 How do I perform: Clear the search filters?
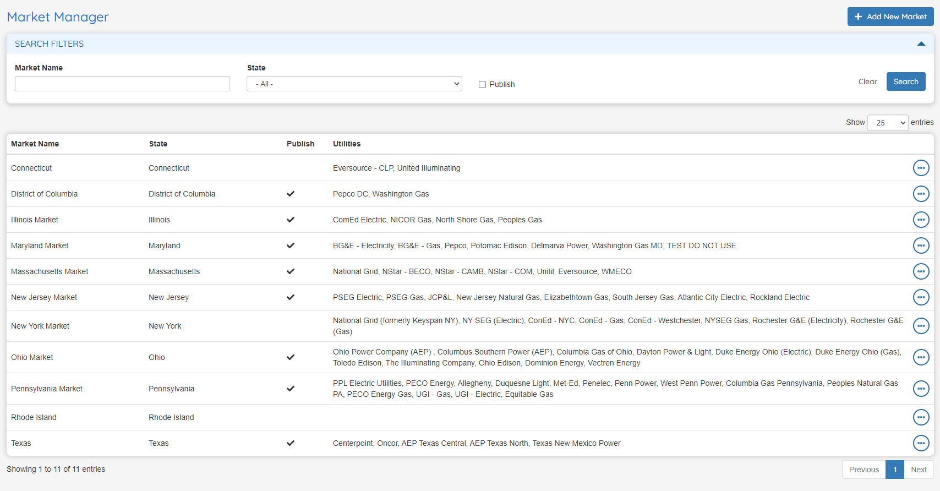(867, 81)
